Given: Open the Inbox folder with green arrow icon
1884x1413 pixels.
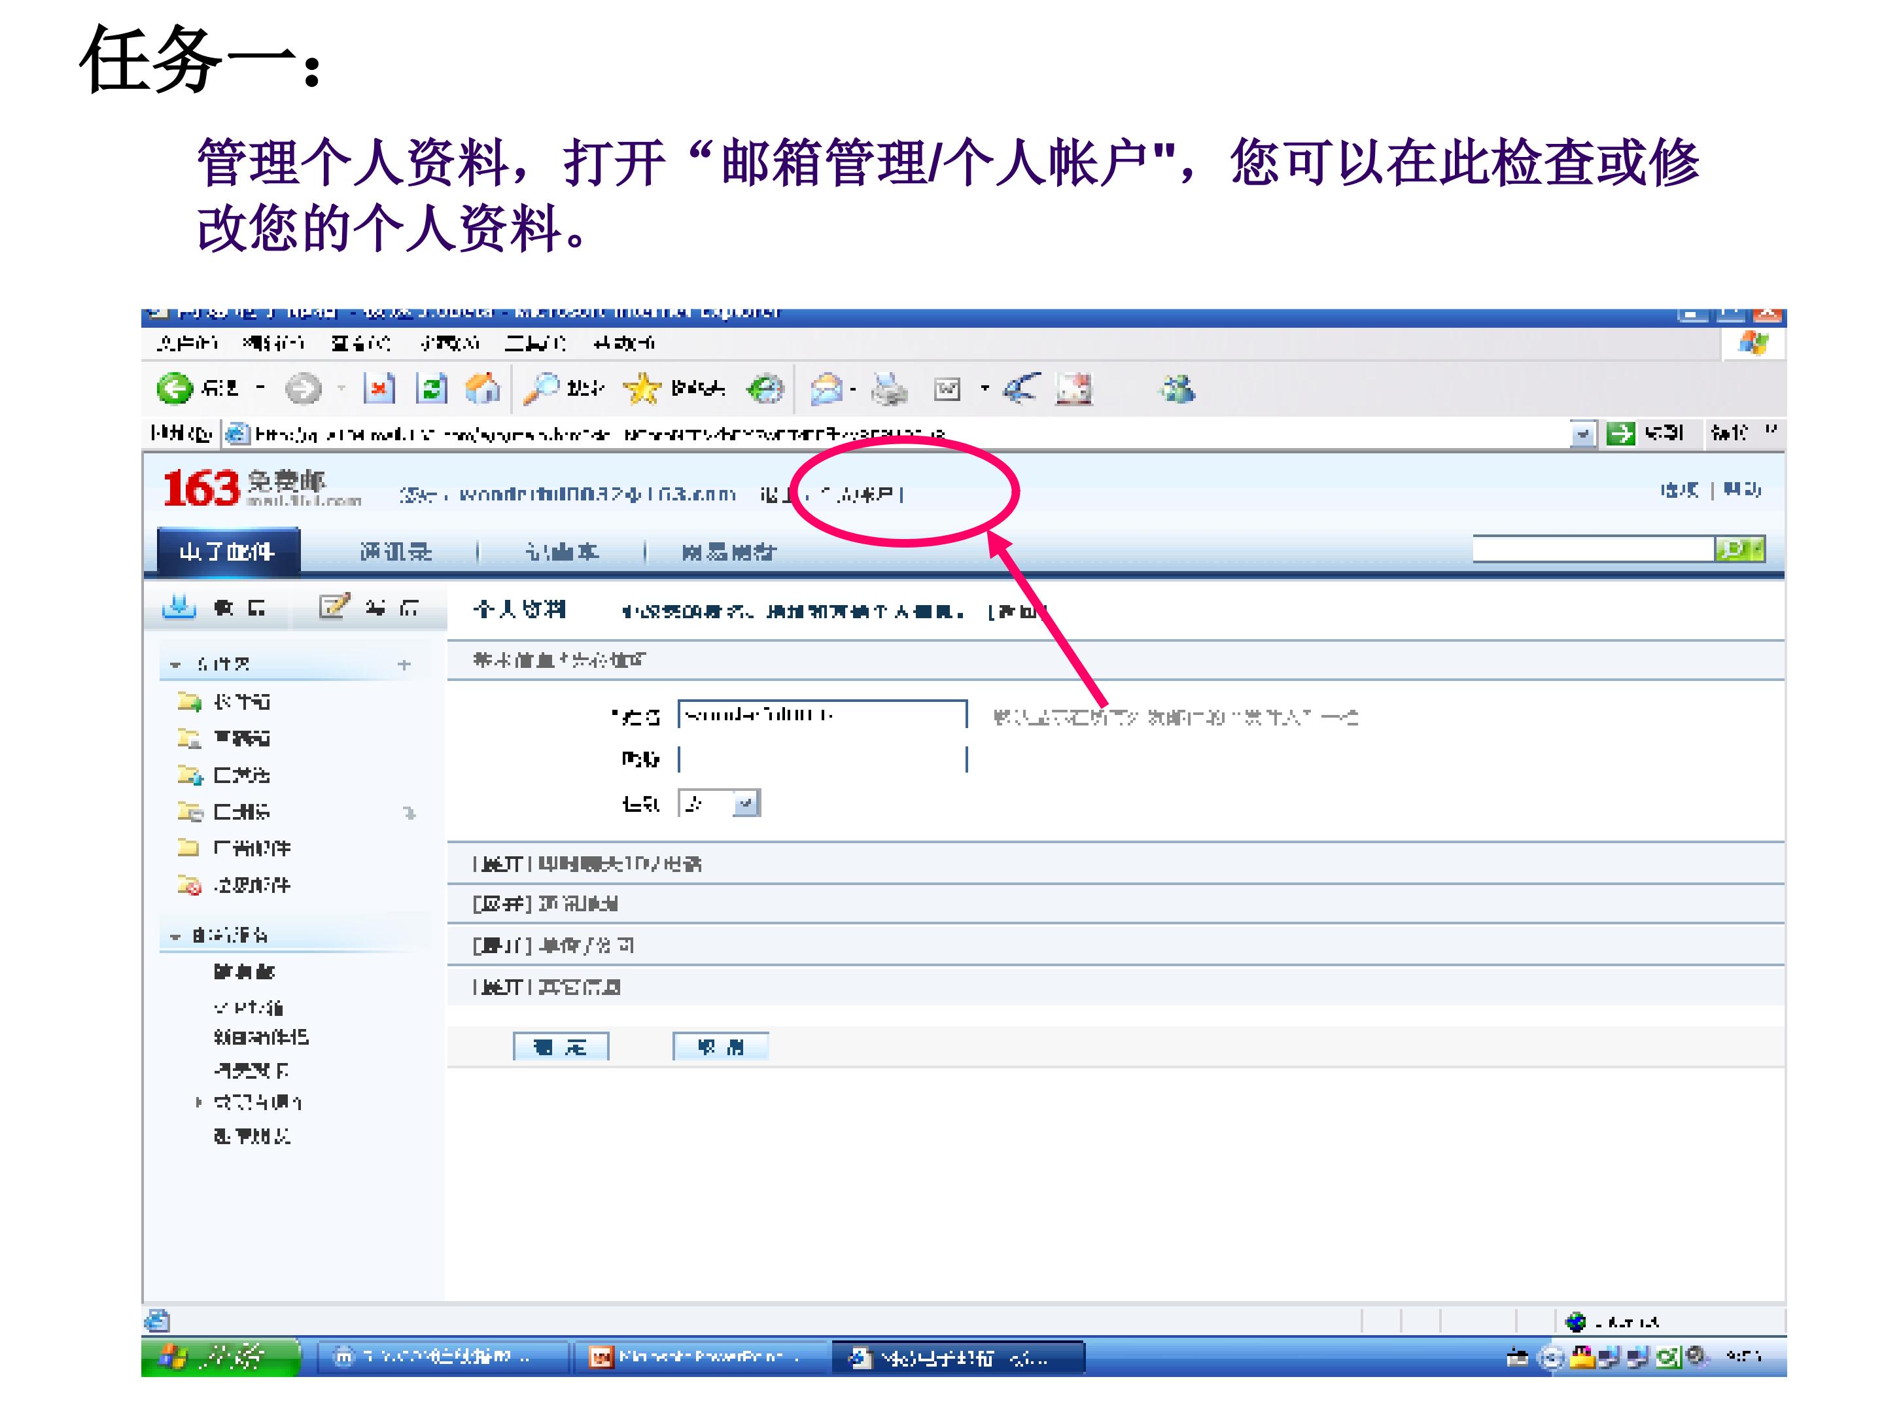Looking at the screenshot, I should [189, 702].
